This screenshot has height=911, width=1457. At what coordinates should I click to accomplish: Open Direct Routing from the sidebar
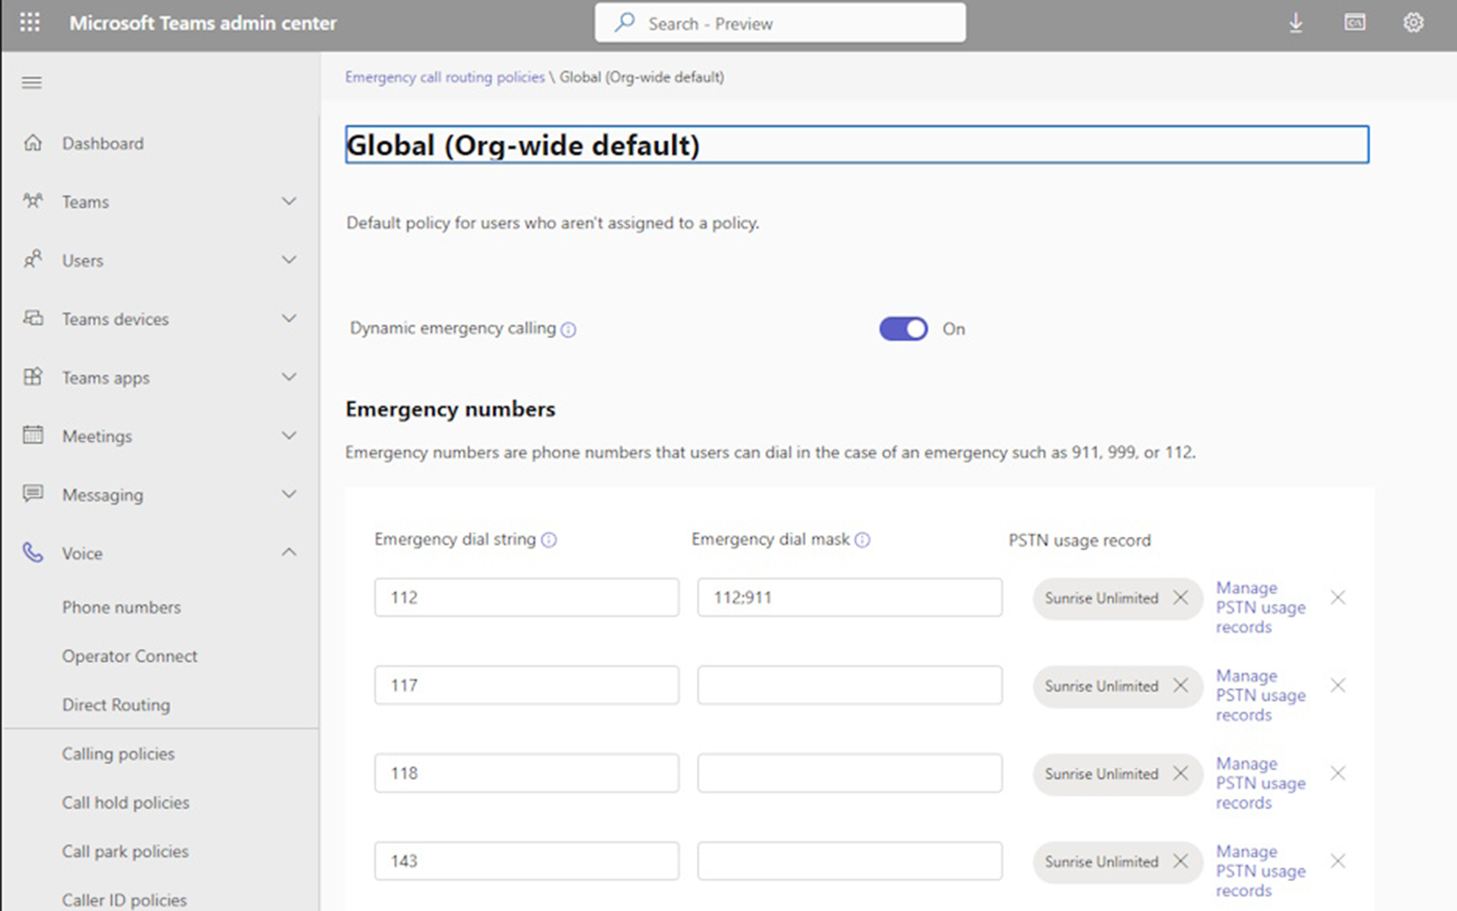117,705
